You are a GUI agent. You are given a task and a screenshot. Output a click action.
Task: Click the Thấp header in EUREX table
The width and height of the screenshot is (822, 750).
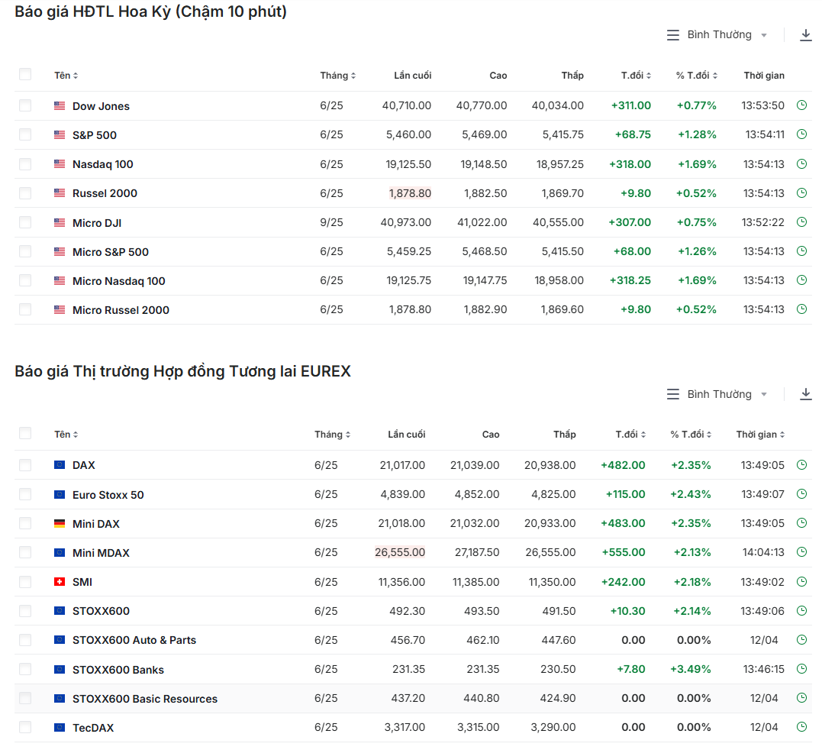pyautogui.click(x=565, y=435)
